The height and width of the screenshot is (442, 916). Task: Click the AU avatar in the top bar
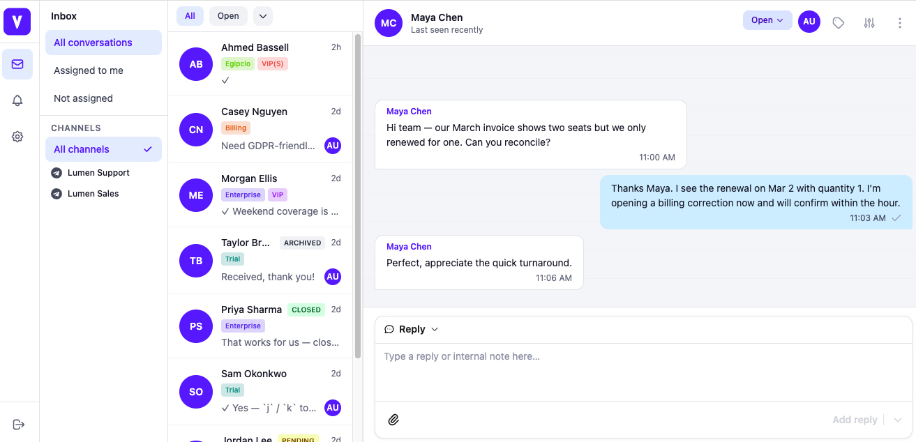tap(809, 22)
